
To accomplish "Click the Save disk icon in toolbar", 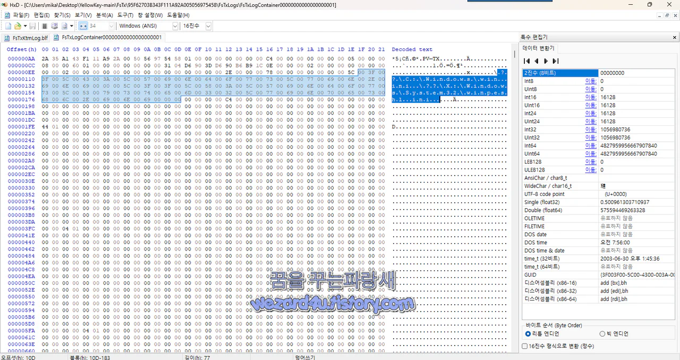I will [32, 26].
